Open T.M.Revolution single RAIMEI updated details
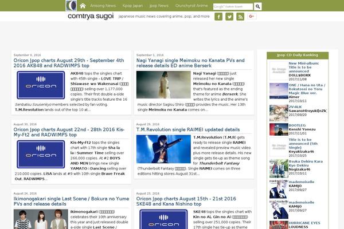Image resolution: width=344 pixels, height=229 pixels. 188,129
